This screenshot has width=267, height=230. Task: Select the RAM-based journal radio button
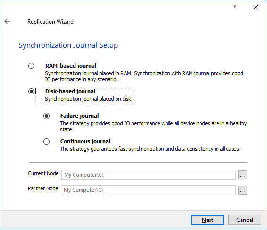(x=31, y=66)
